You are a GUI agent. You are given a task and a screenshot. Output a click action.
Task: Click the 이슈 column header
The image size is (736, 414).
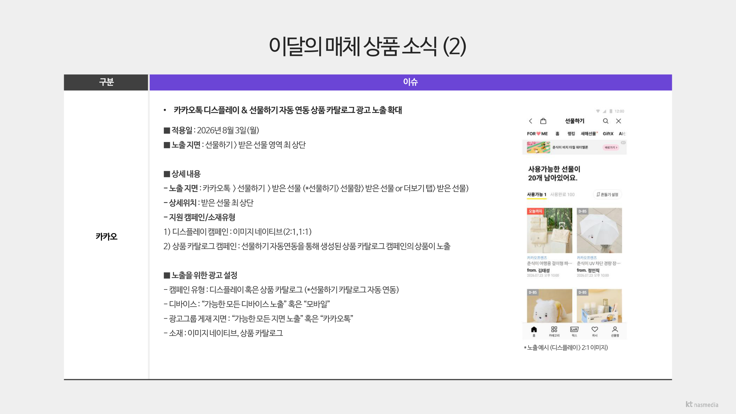click(411, 82)
